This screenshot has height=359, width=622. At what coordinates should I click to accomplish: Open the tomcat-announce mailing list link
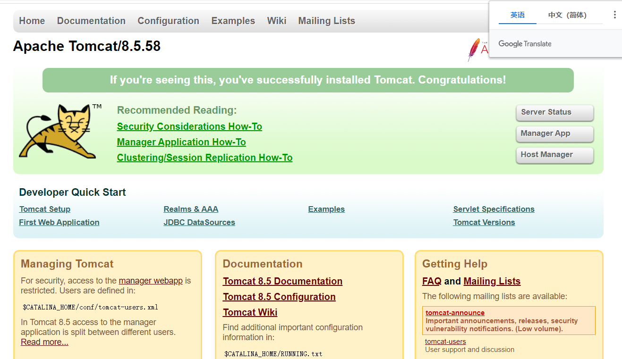455,313
